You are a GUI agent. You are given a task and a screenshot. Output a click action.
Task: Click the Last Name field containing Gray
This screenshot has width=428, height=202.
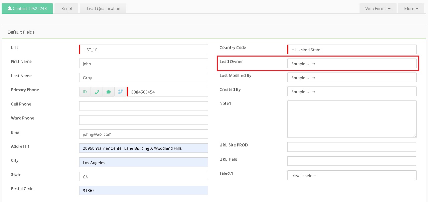(144, 78)
